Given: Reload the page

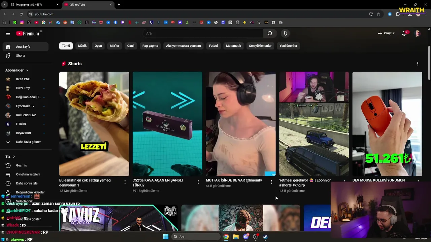Looking at the screenshot, I should pos(21,14).
